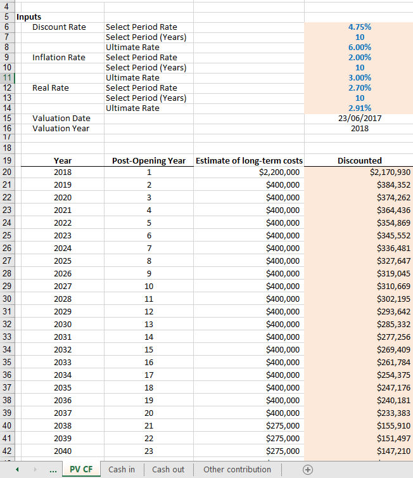The width and height of the screenshot is (413, 478).
Task: Select row header 6
Action: (x=7, y=27)
